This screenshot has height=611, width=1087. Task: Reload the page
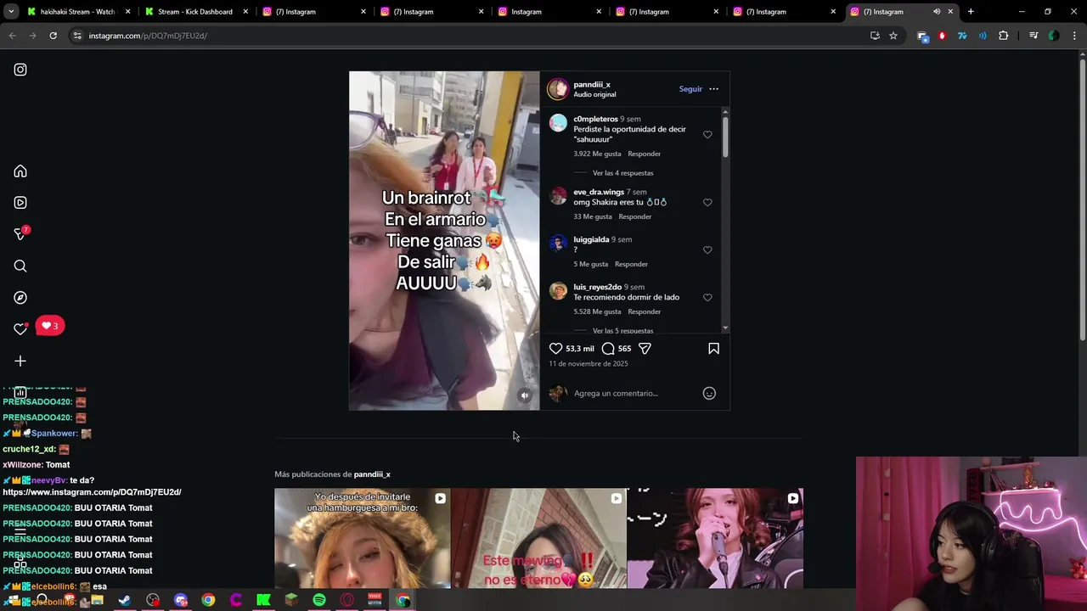tap(53, 36)
